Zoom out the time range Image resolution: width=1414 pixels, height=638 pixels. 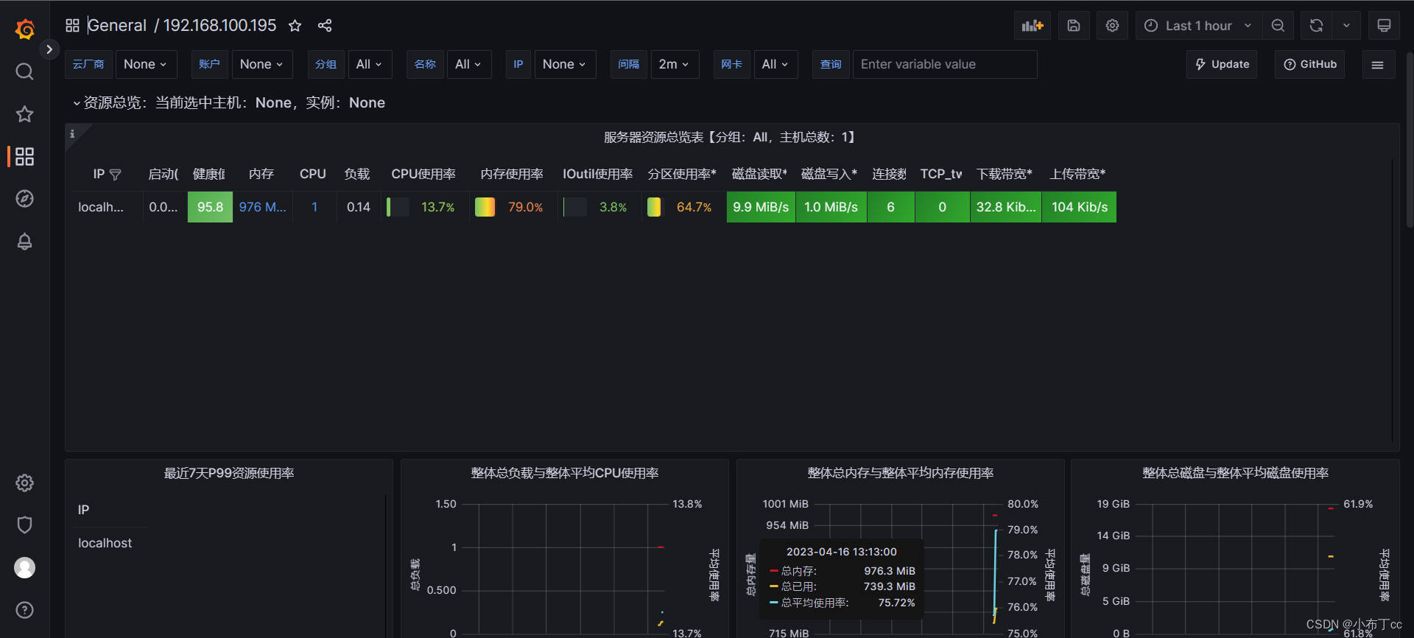pyautogui.click(x=1278, y=26)
